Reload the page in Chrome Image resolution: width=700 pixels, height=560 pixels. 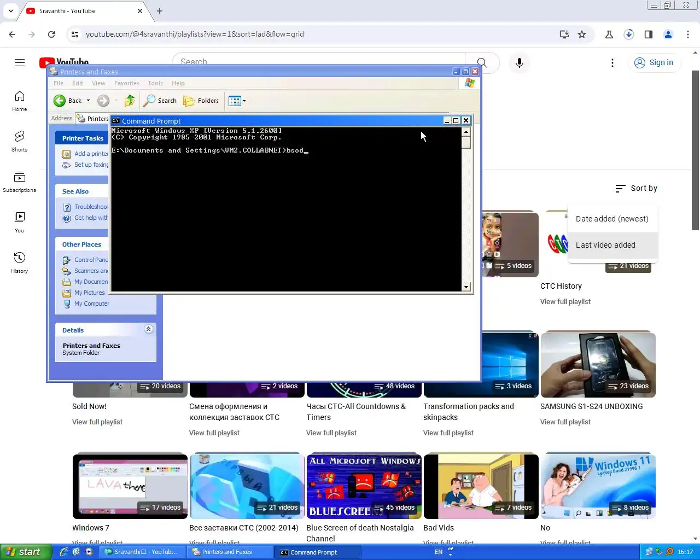[51, 34]
